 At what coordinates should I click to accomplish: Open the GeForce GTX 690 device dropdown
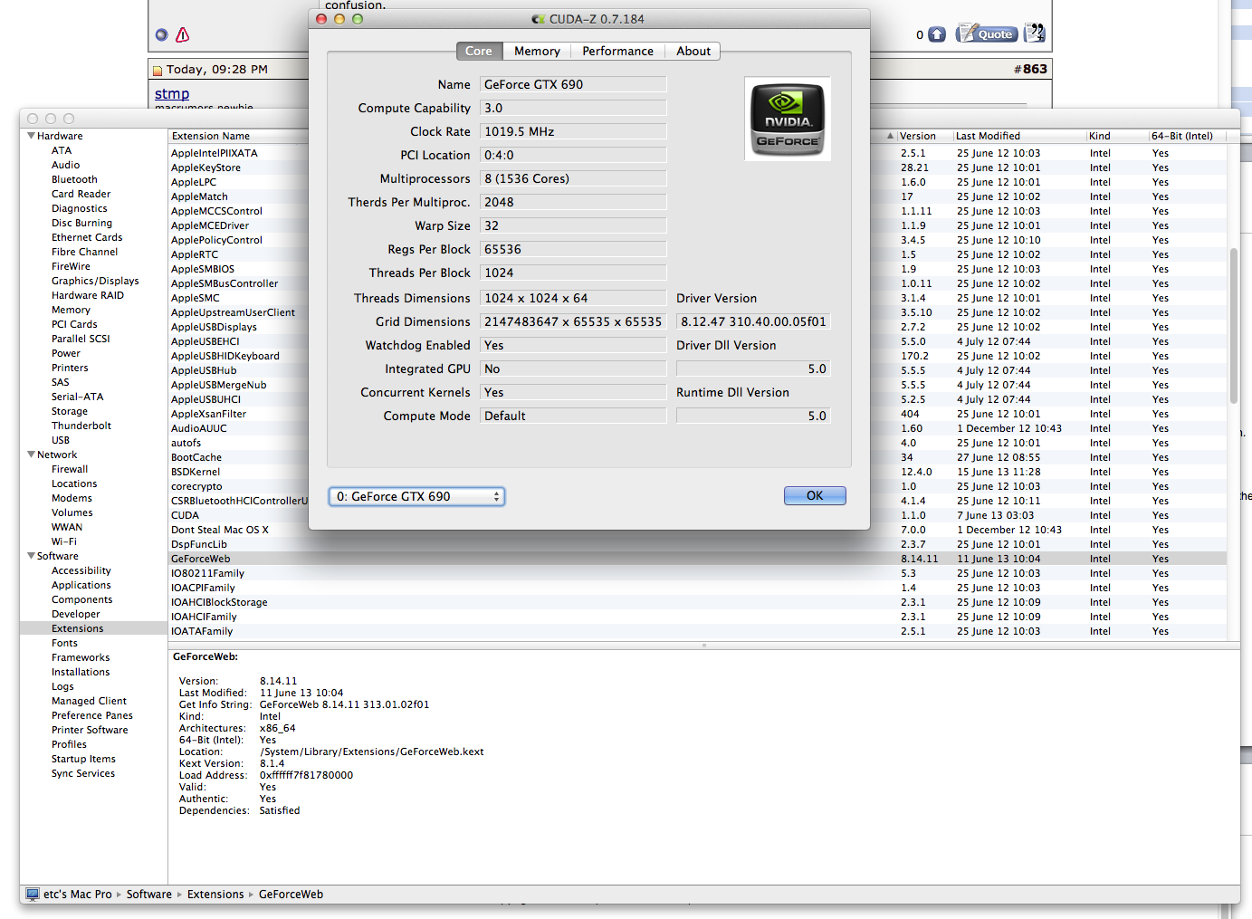tap(416, 496)
